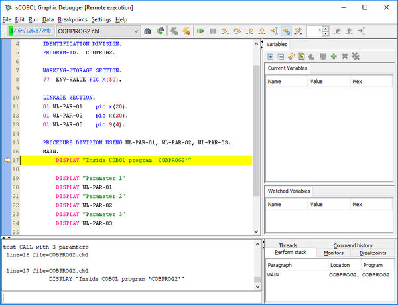
Task: Open the COBPROG2.cbl file dropdown
Action: tap(136, 31)
